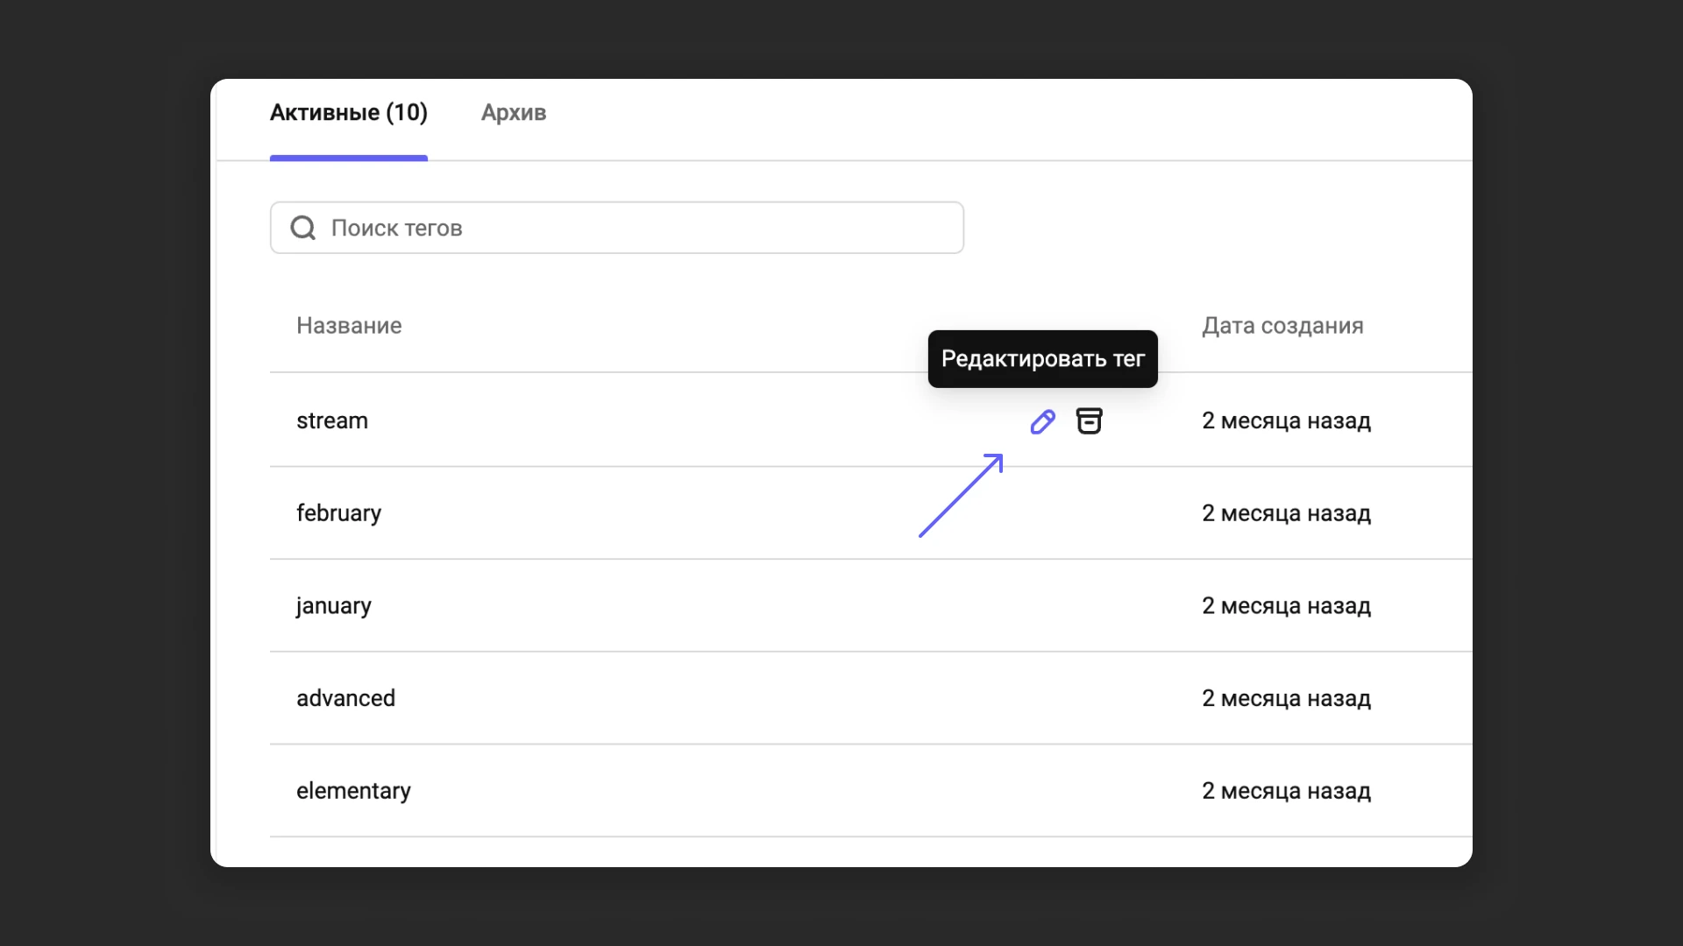Click the Редактировать тег tooltip
Viewport: 1683px width, 946px height.
1042,358
